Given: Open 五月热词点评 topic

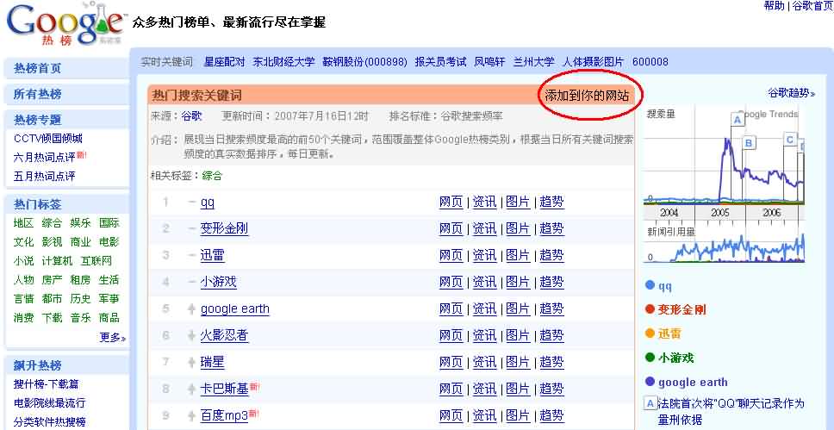Looking at the screenshot, I should click(x=45, y=176).
